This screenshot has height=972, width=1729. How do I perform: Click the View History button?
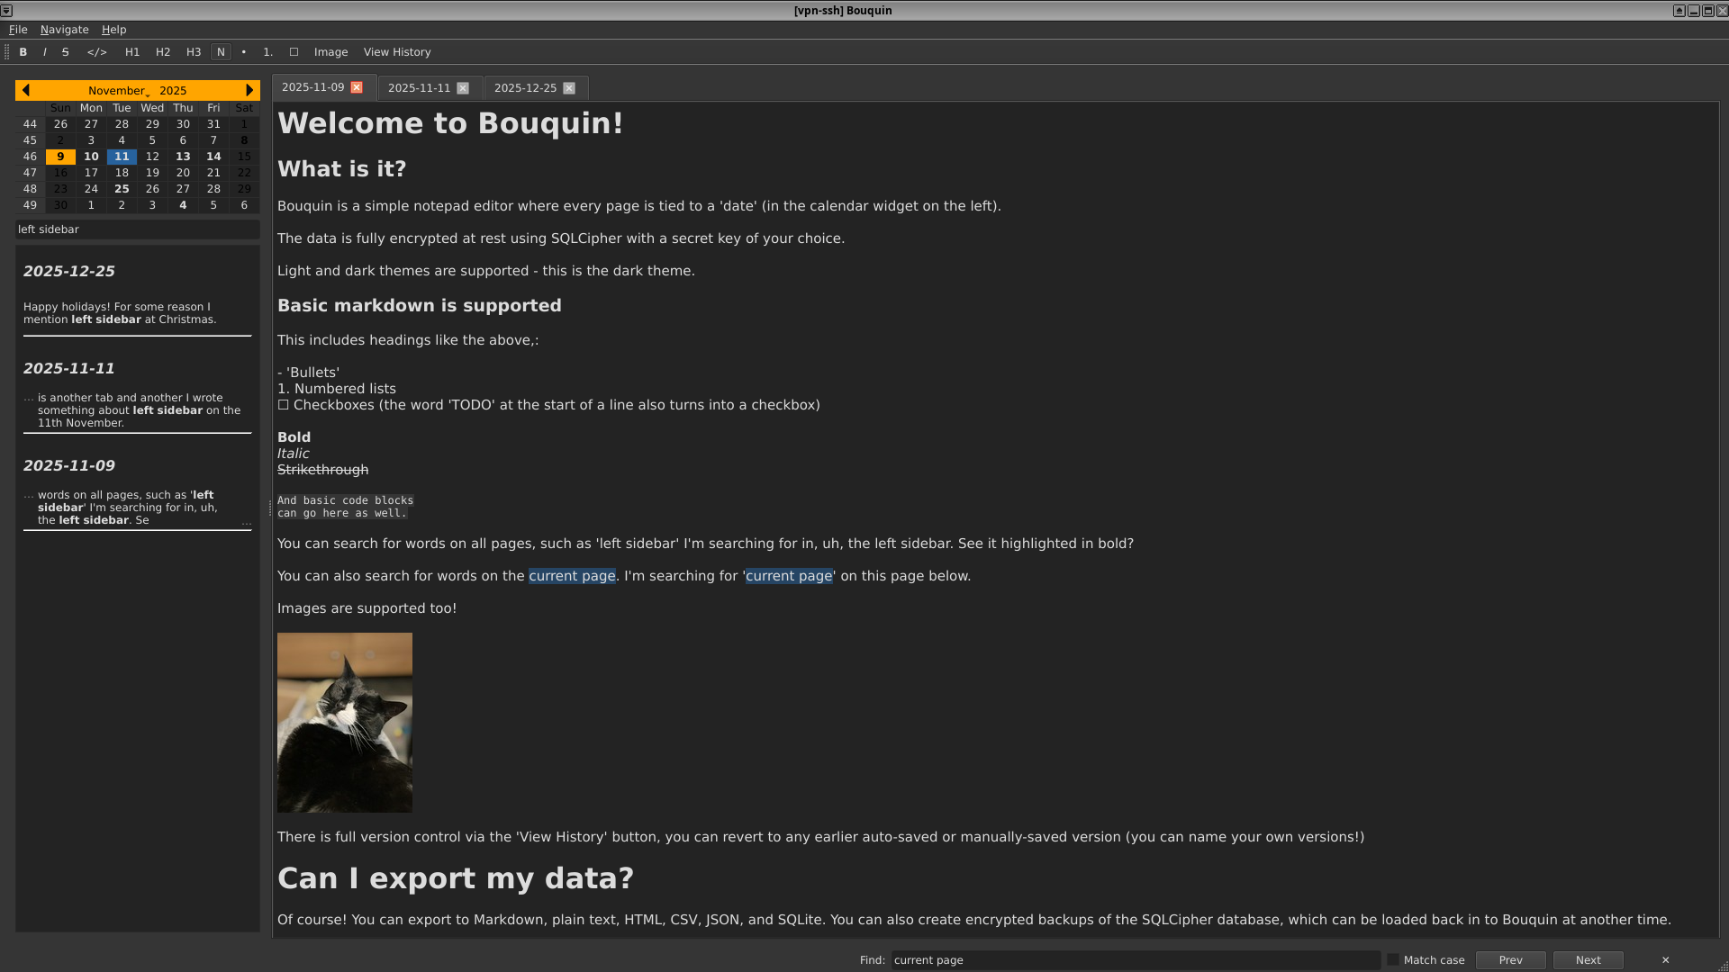coord(396,52)
